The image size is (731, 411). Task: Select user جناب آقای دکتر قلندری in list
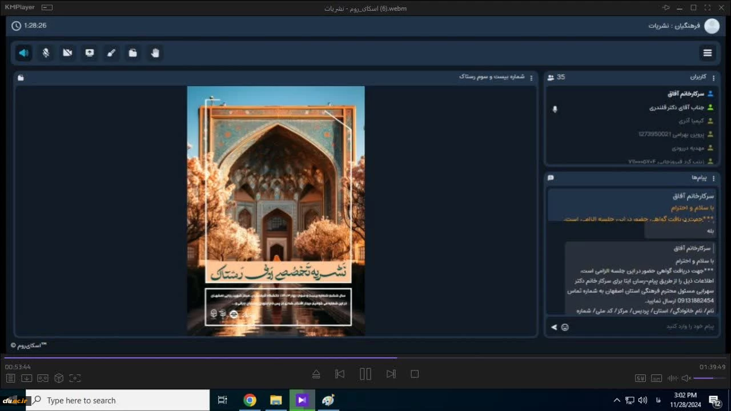click(677, 107)
